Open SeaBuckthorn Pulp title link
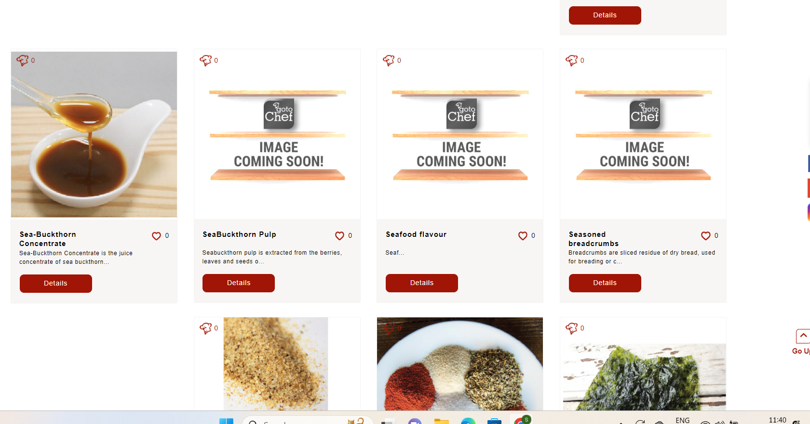This screenshot has height=424, width=810. click(x=240, y=234)
